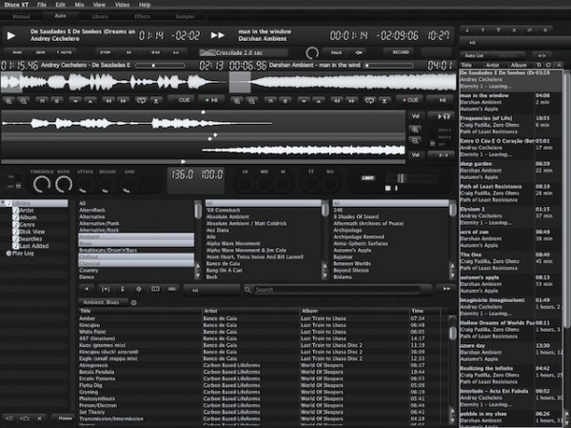571x428 pixels.
Task: Click the STOP button in transport row
Action: point(106,51)
